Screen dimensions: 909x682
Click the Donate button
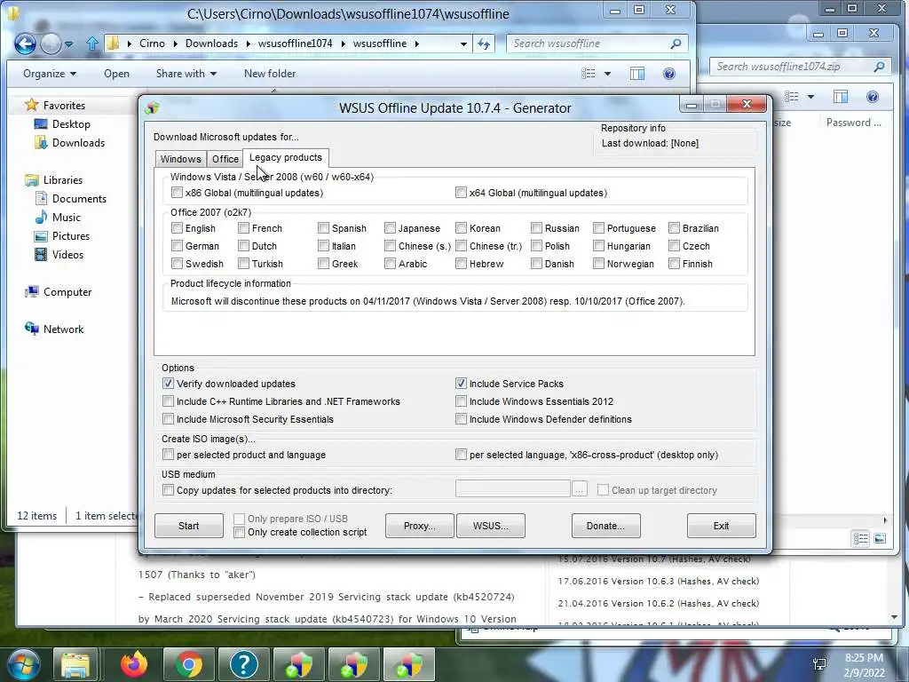605,526
